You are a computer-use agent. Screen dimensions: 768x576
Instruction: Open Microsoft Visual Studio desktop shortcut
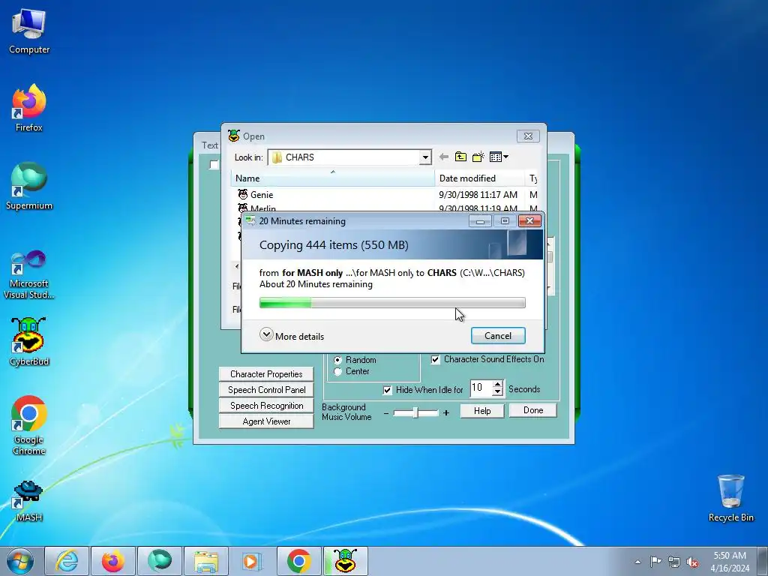[29, 275]
